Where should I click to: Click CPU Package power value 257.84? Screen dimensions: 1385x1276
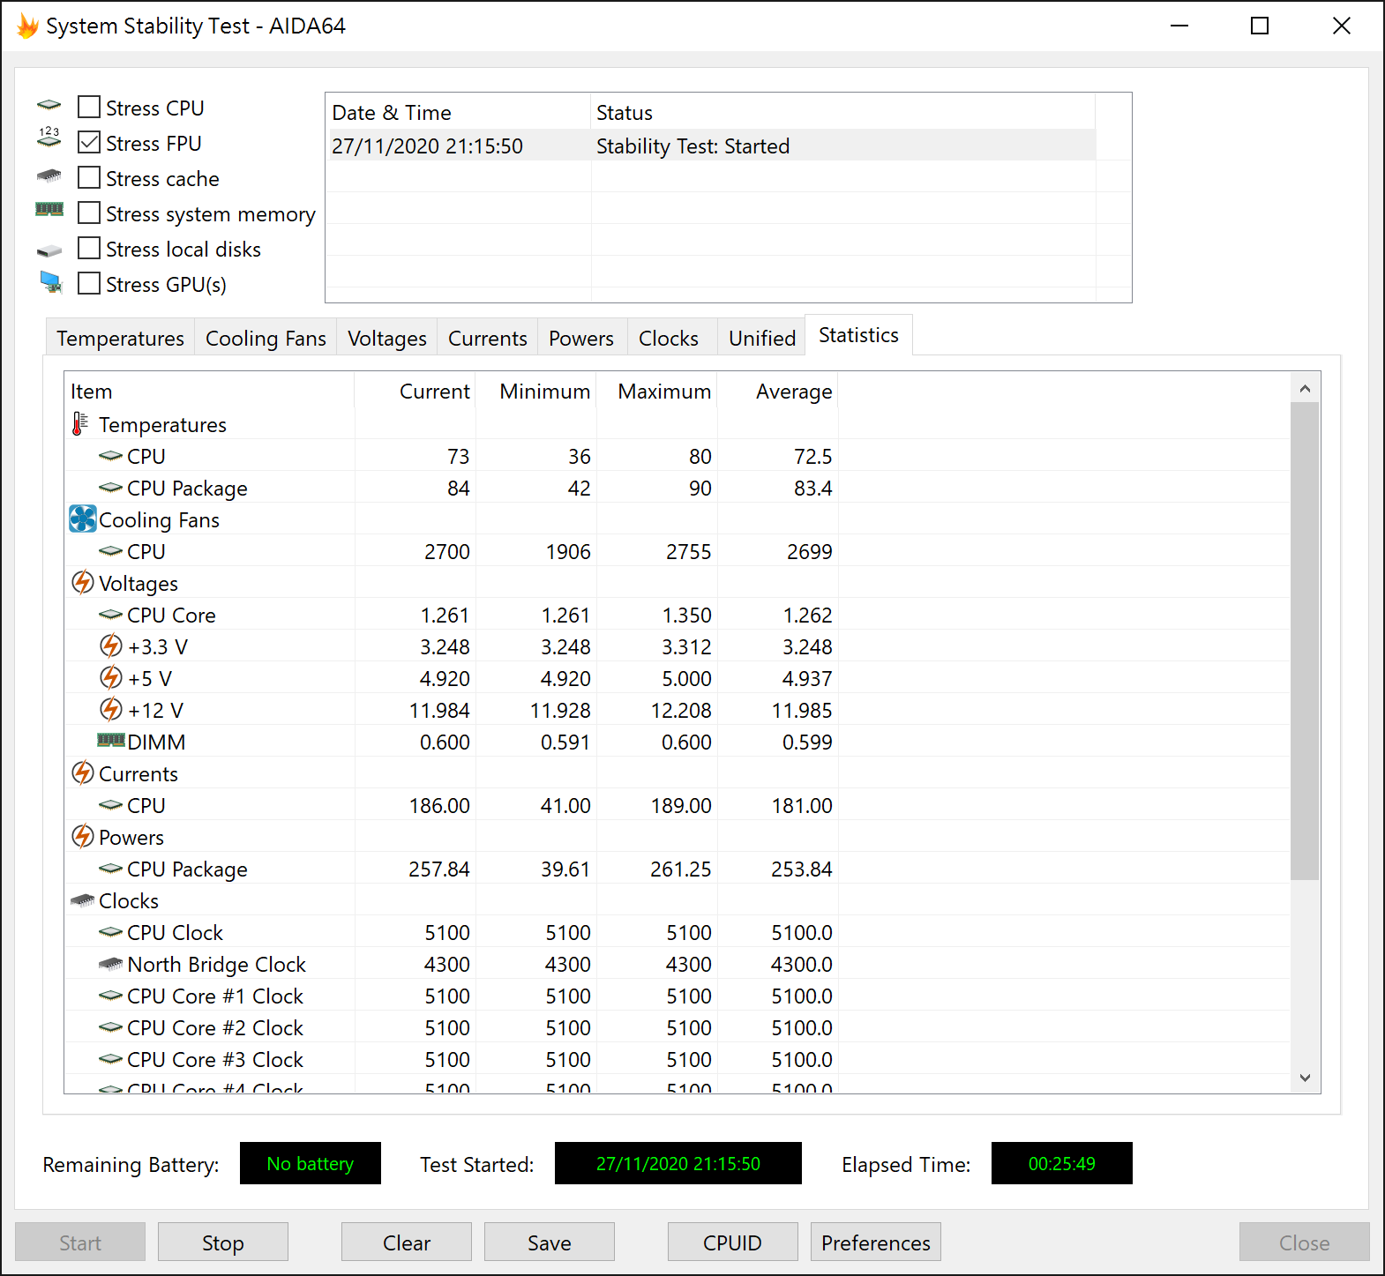pos(439,869)
